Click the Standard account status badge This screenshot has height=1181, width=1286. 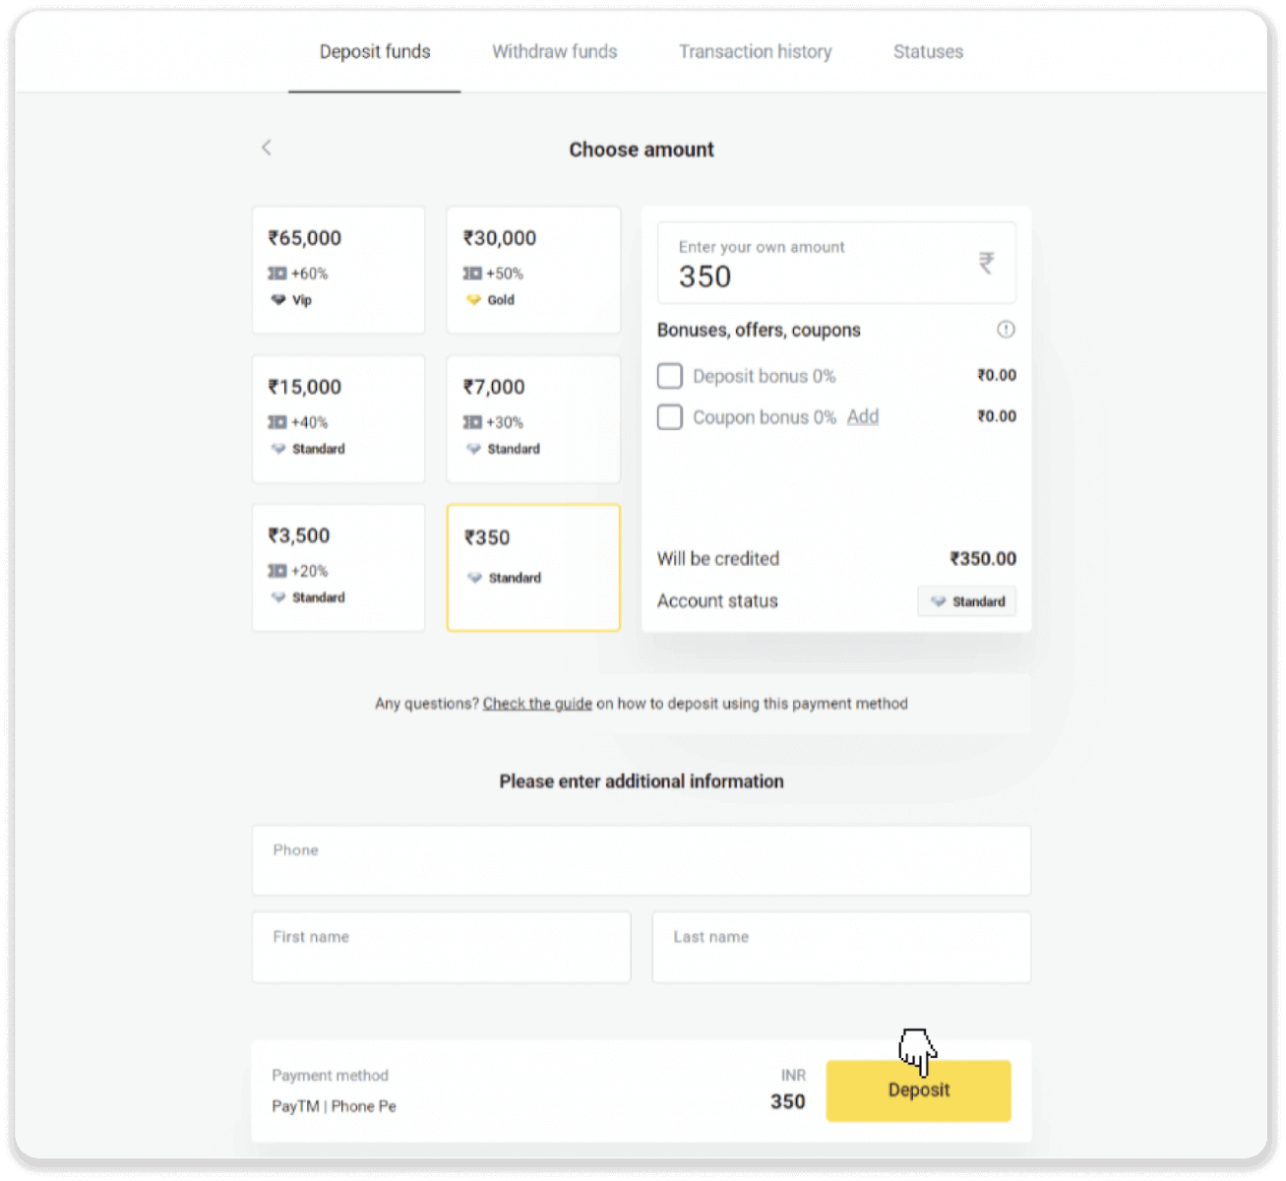pos(966,601)
